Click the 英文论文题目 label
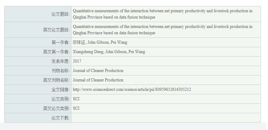Image resolution: width=268 pixels, height=130 pixels. point(57,30)
